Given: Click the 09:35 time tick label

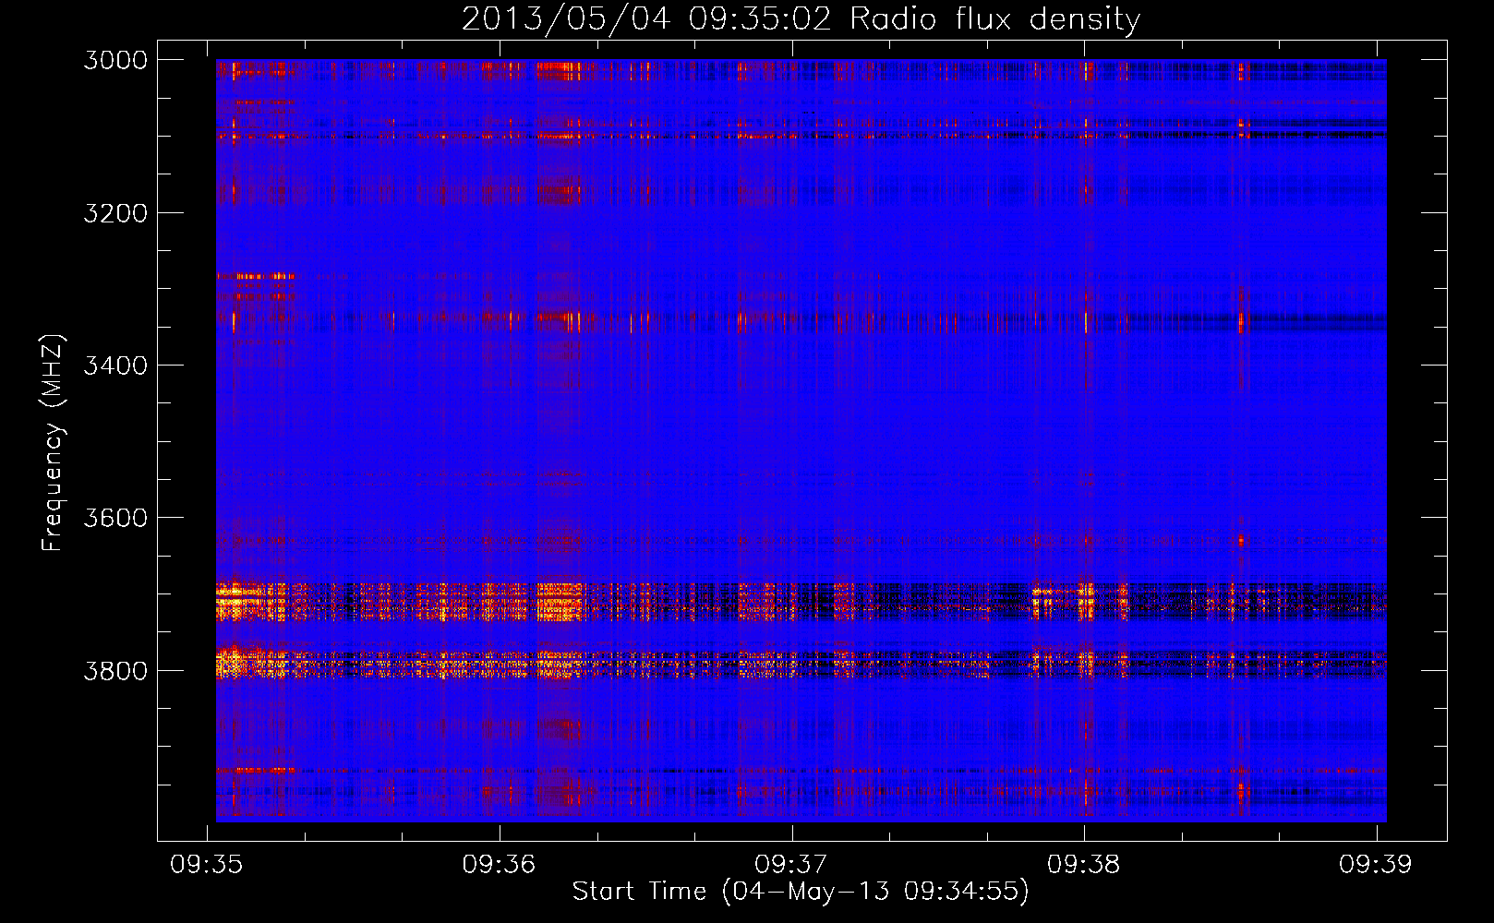Looking at the screenshot, I should coord(207,864).
